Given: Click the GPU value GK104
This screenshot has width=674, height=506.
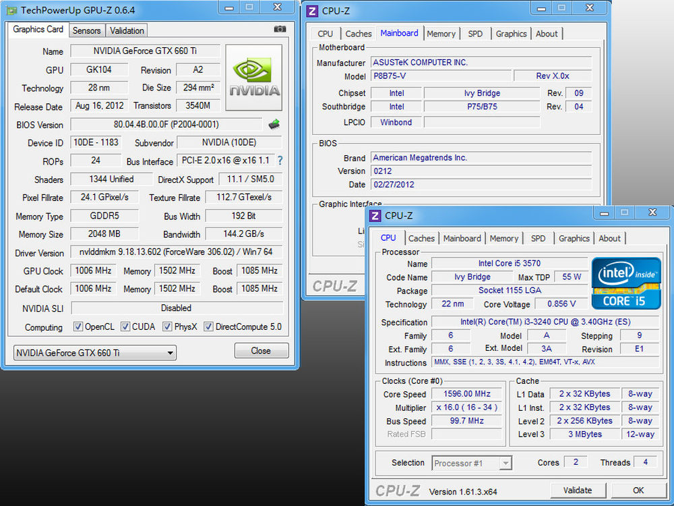Looking at the screenshot, I should pos(99,69).
